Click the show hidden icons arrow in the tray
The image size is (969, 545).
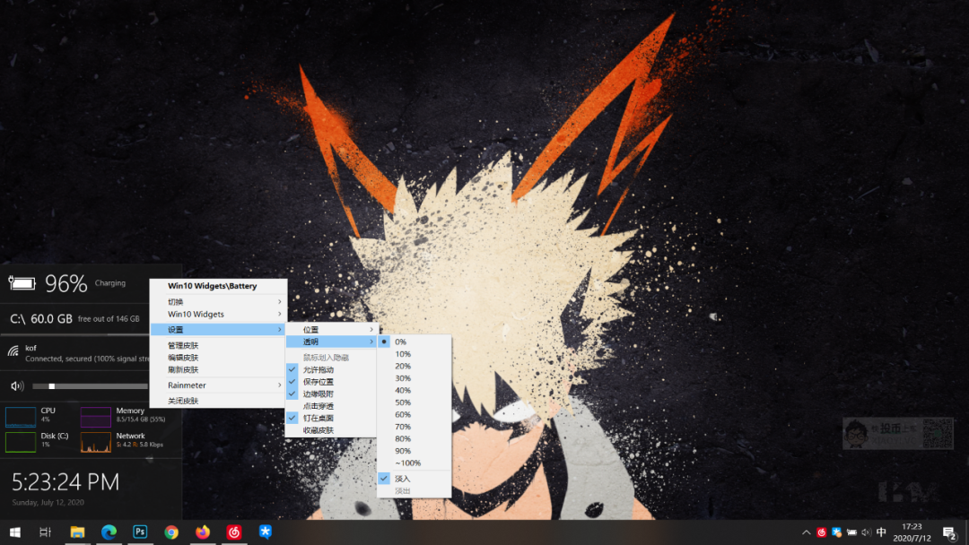pyautogui.click(x=806, y=532)
